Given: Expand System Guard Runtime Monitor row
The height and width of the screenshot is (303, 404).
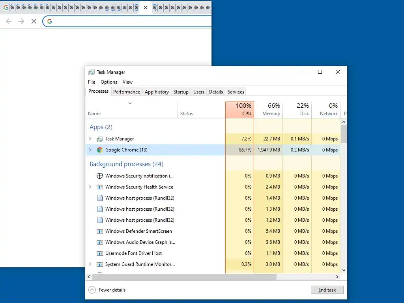Looking at the screenshot, I should tap(90, 264).
